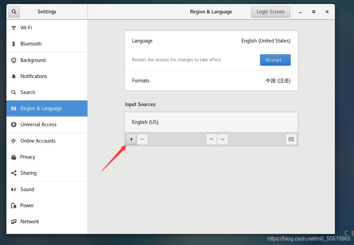This screenshot has width=354, height=245.
Task: Select the Wi-Fi sidebar icon
Action: tap(13, 28)
